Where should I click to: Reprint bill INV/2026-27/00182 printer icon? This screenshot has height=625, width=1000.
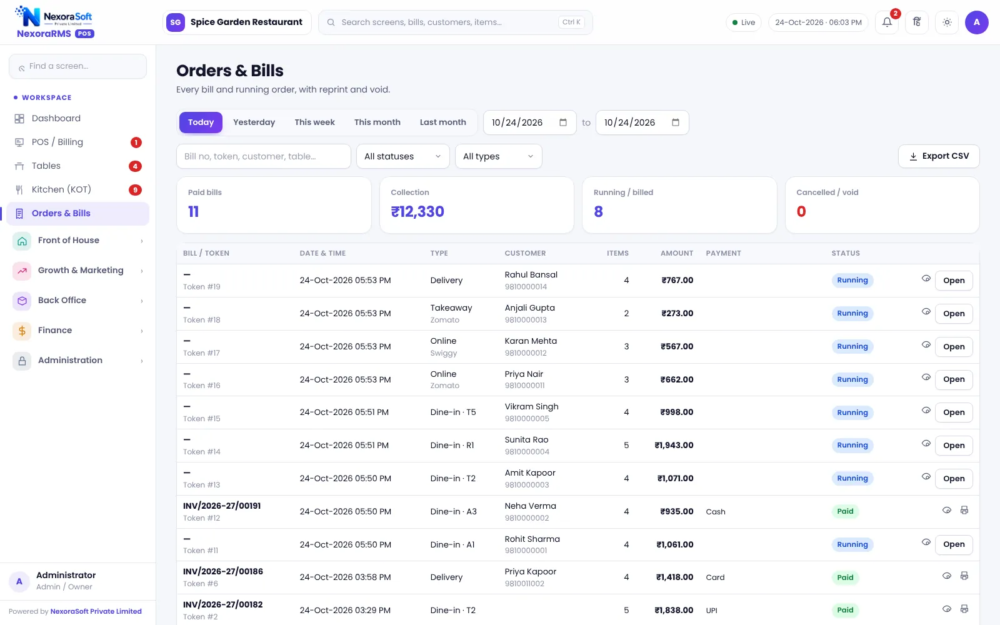point(964,609)
